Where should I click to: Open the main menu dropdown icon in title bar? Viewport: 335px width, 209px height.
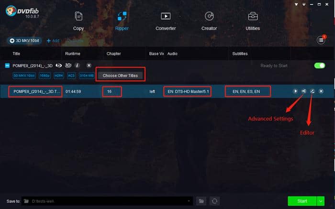click(304, 4)
